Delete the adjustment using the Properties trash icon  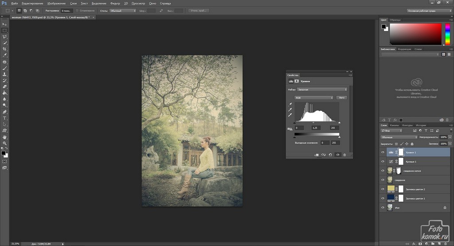coord(344,155)
